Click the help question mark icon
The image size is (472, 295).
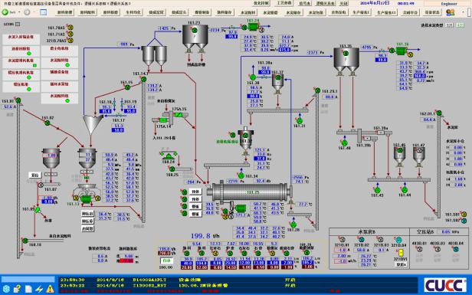17,290
